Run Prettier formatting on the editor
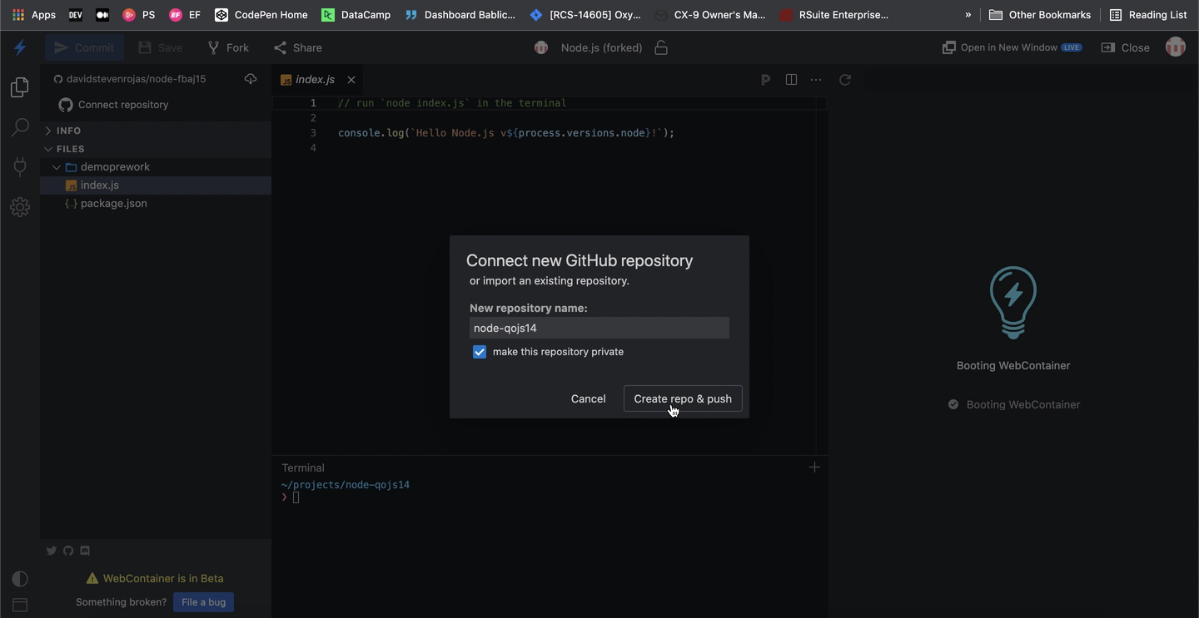Screen dimensions: 1199x618 765,79
